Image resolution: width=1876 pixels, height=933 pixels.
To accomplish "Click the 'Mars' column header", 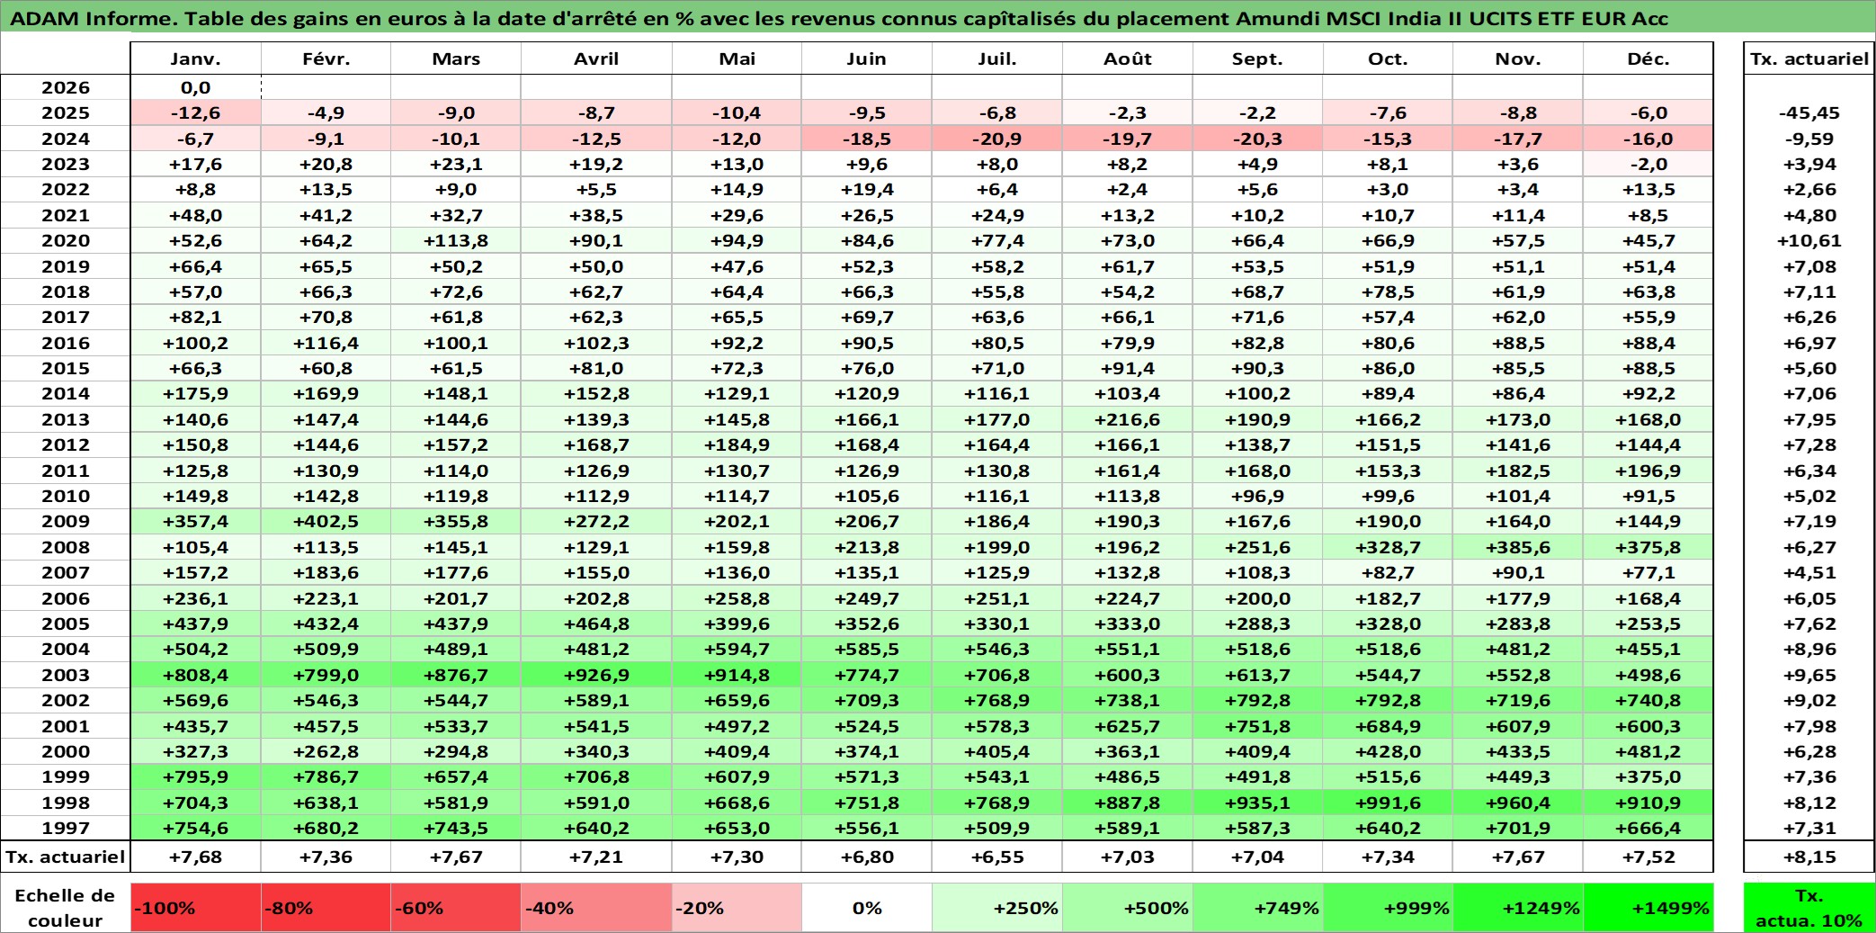I will [x=456, y=58].
